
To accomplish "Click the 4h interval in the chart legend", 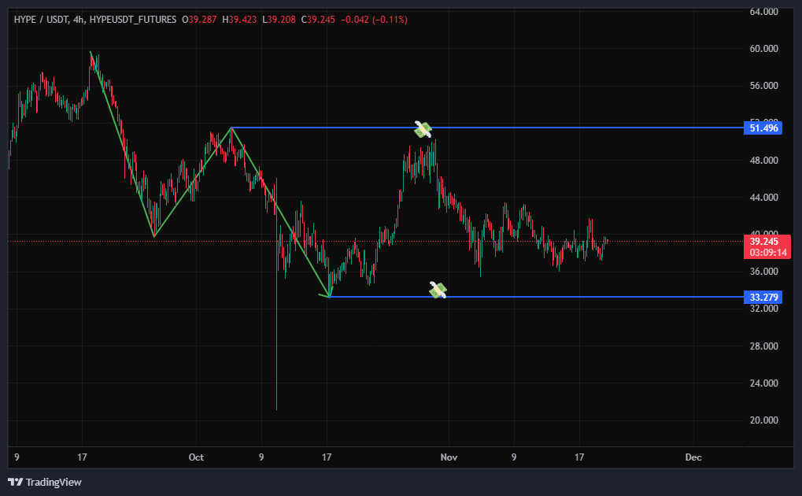I will click(x=79, y=20).
